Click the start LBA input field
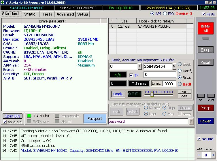 pos(124,67)
